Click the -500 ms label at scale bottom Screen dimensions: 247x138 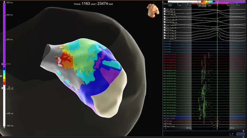[10, 126]
